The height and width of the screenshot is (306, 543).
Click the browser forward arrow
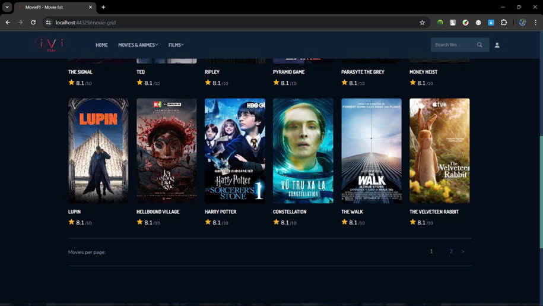[x=20, y=23]
